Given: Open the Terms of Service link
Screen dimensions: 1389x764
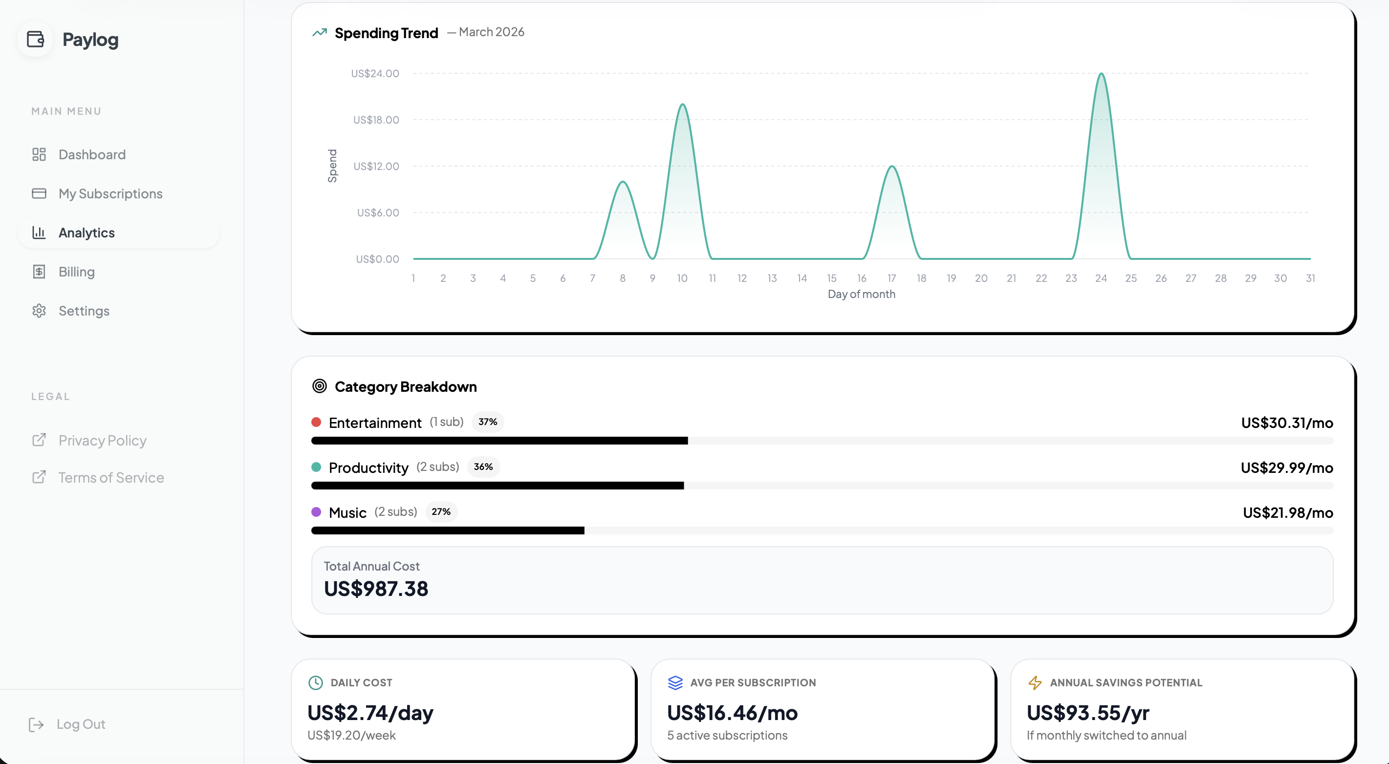Looking at the screenshot, I should [x=110, y=477].
